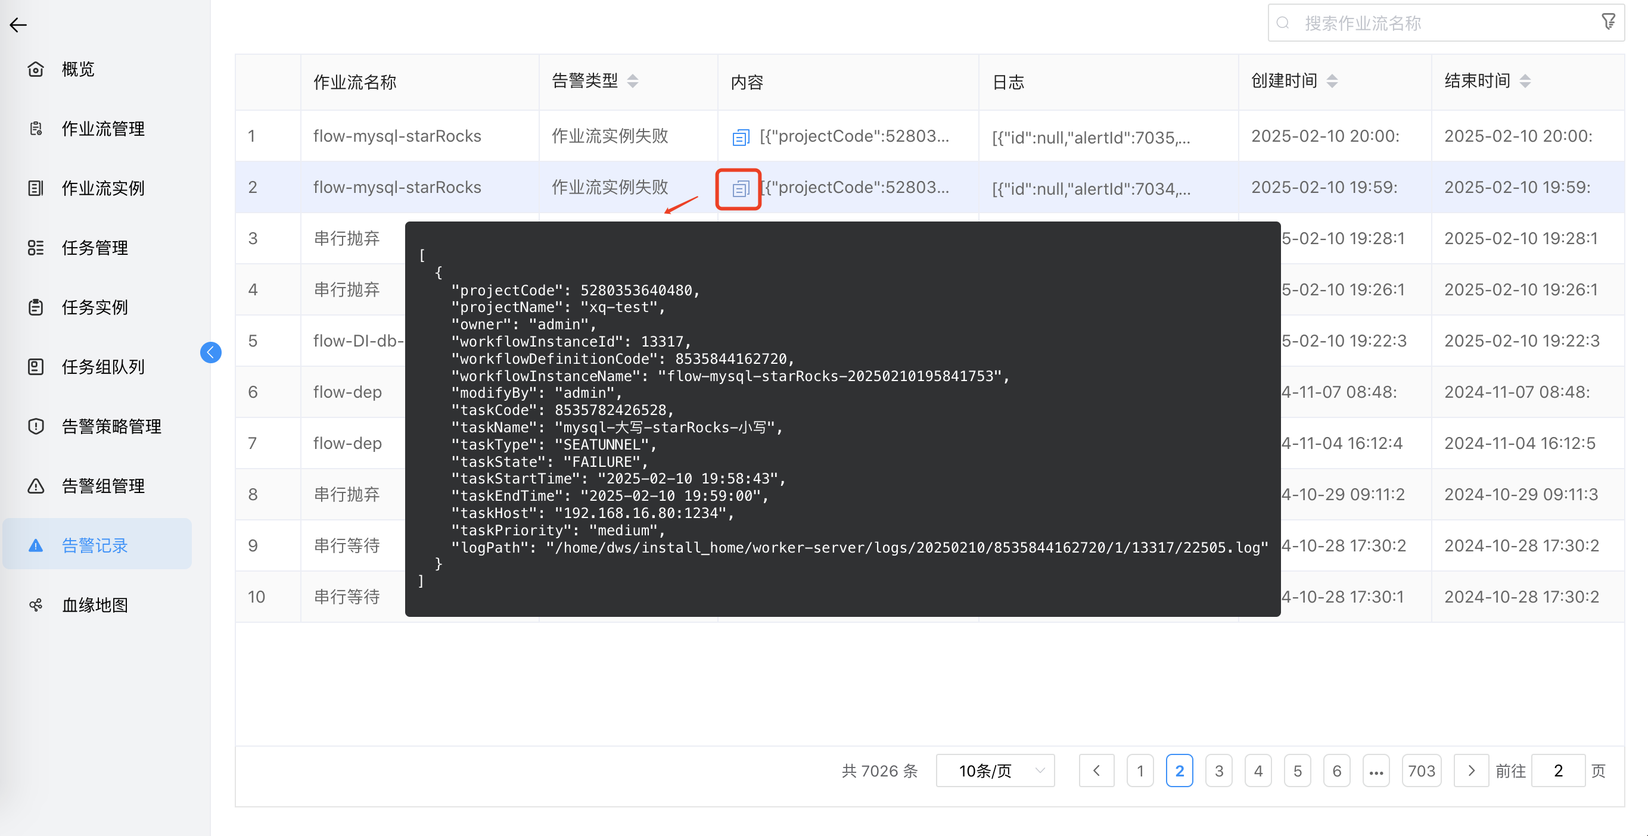This screenshot has width=1648, height=836.
Task: Collapse the sidebar with blue chevron button
Action: [x=210, y=352]
